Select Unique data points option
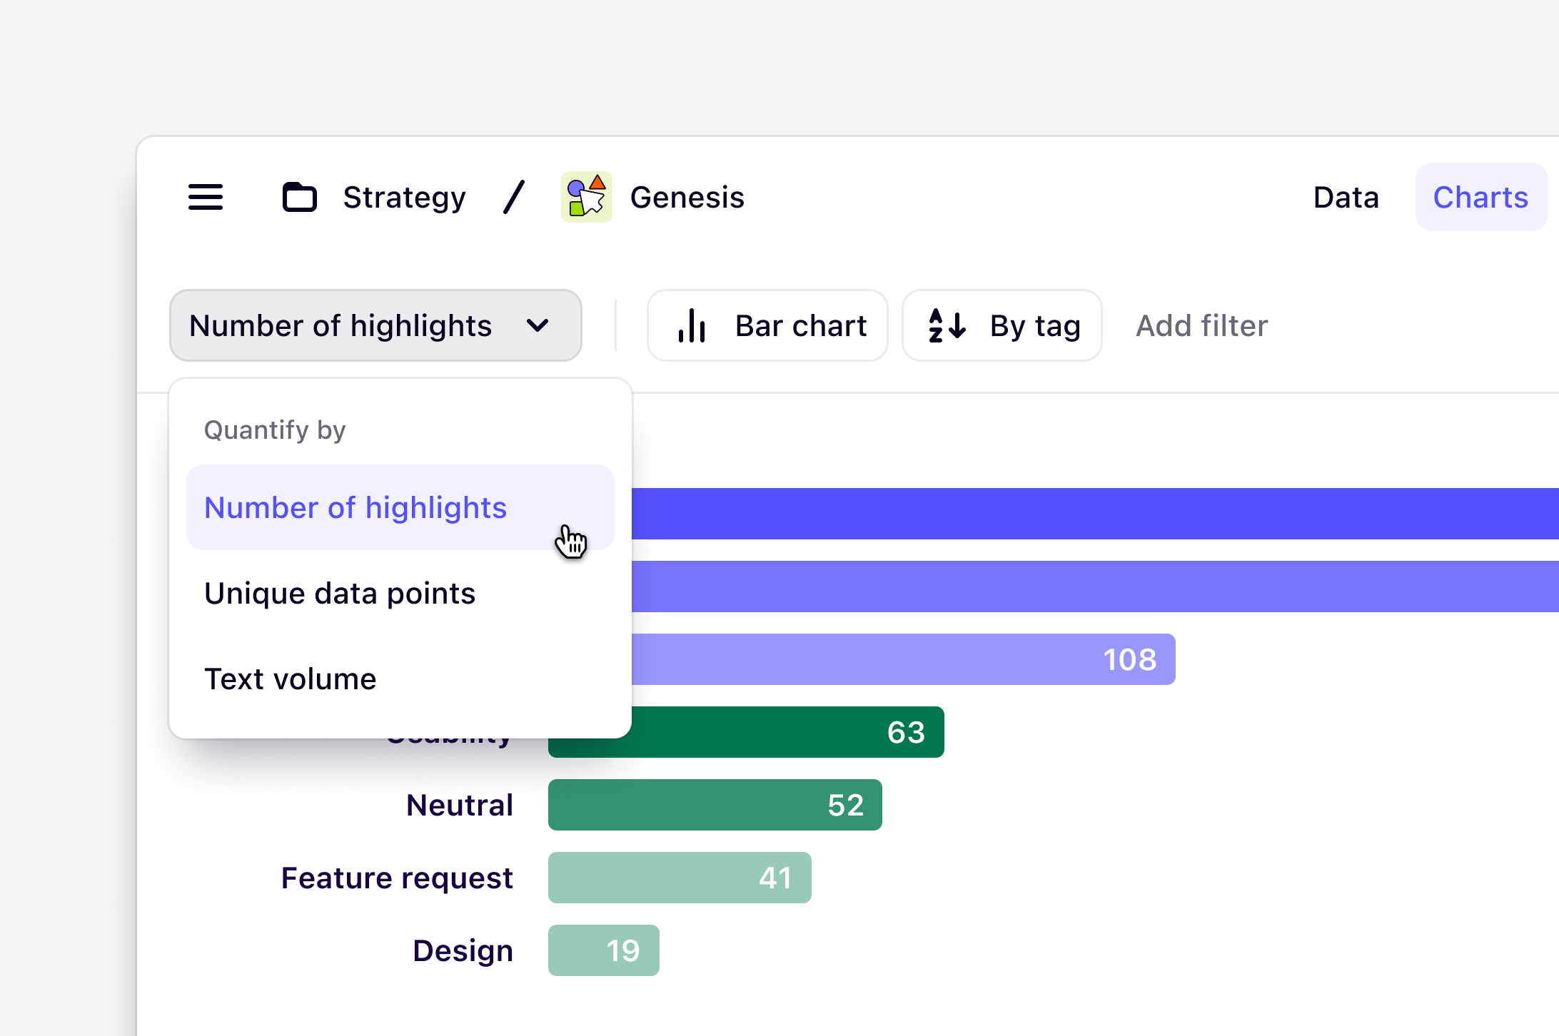This screenshot has width=1559, height=1036. tap(340, 594)
